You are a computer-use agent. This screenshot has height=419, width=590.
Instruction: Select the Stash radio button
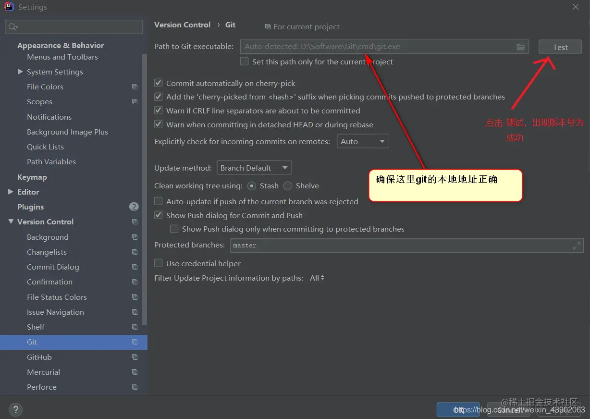pos(252,186)
